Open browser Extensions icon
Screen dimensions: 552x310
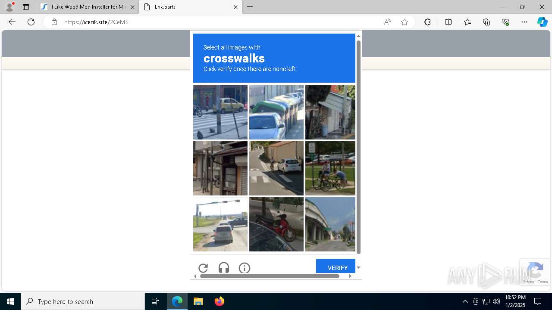click(x=427, y=22)
